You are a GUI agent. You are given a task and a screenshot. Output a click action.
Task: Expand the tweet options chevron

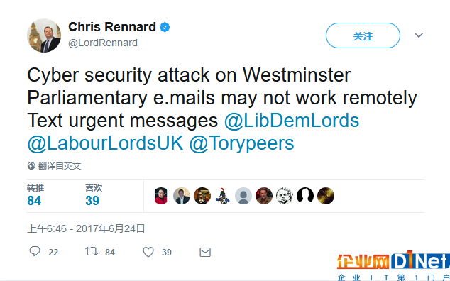[x=419, y=35]
